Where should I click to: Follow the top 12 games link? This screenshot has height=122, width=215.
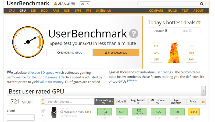tap(47, 77)
